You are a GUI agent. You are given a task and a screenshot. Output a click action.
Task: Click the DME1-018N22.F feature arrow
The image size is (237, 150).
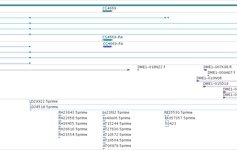(x=138, y=70)
